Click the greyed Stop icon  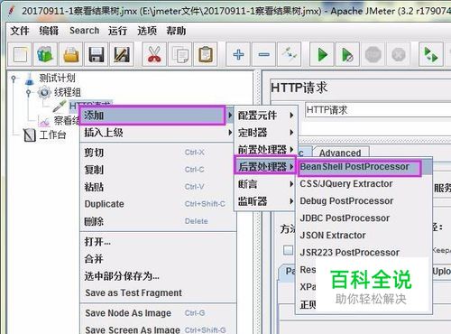(x=373, y=55)
